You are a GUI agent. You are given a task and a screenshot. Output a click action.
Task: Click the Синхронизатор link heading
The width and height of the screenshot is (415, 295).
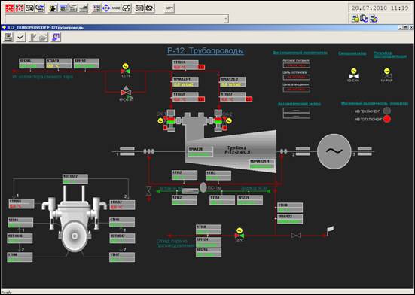coord(352,53)
